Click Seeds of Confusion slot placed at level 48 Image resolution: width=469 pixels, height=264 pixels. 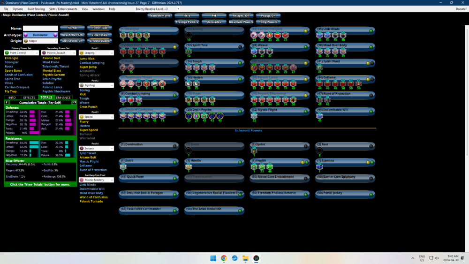(154, 116)
